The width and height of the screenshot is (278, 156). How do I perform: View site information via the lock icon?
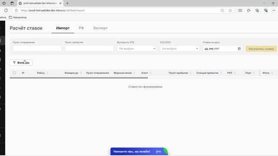point(17,10)
